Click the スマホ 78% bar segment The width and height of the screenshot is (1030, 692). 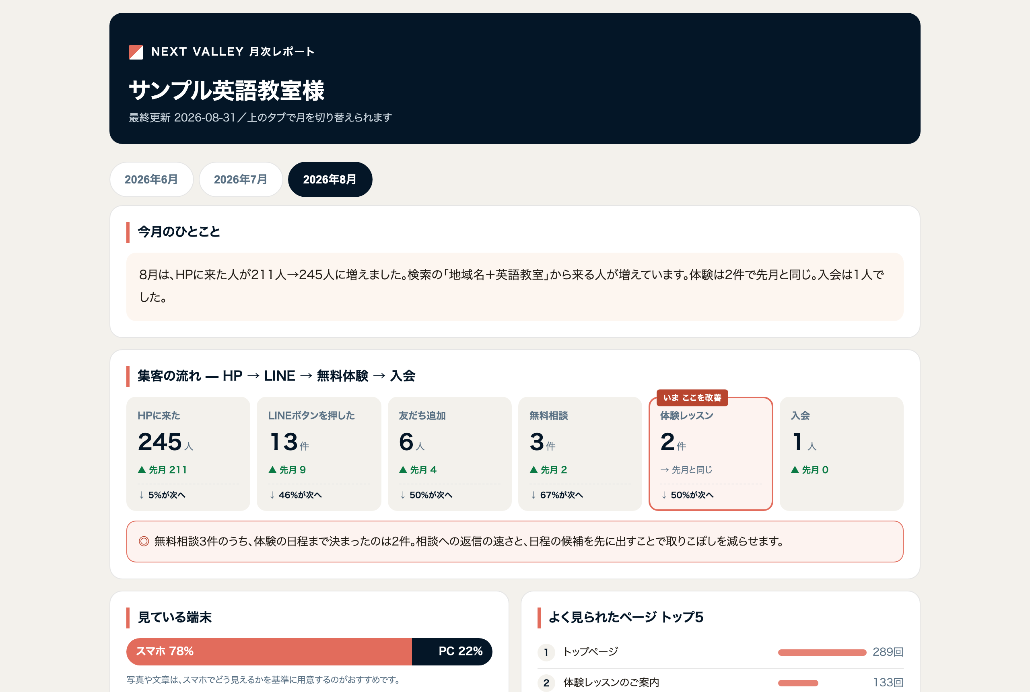coord(269,651)
